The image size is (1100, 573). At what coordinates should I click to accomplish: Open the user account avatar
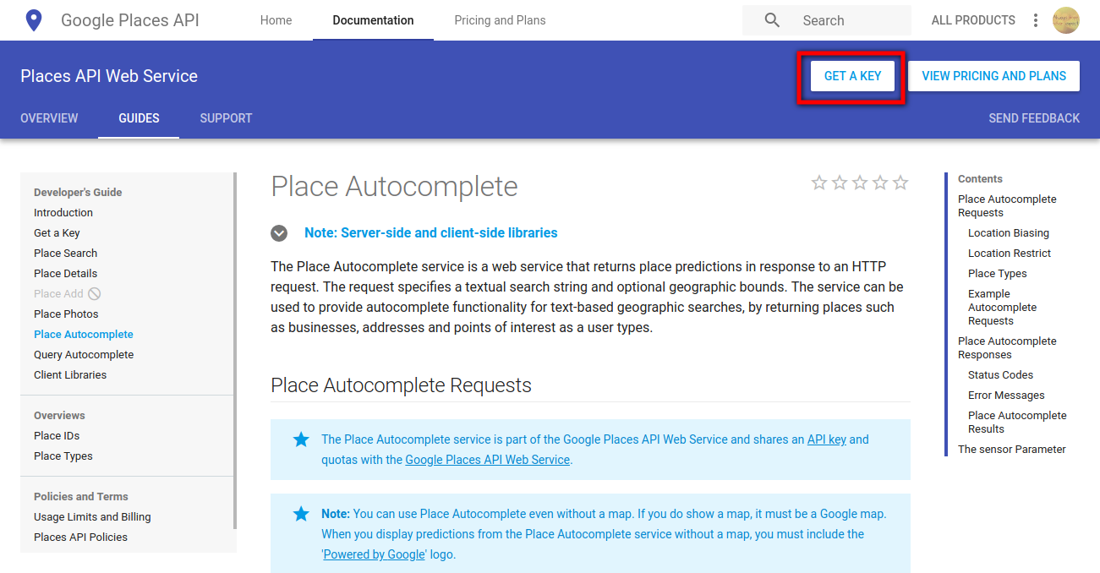point(1066,20)
